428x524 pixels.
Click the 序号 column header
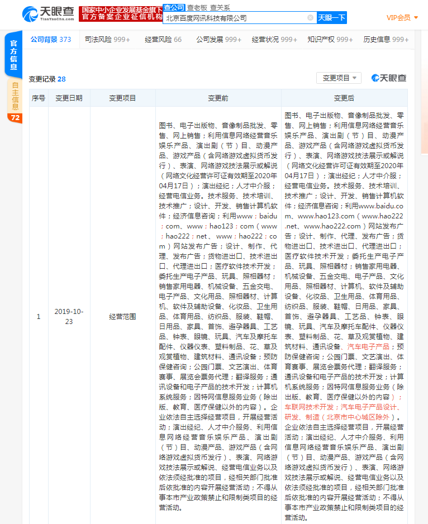click(x=39, y=98)
